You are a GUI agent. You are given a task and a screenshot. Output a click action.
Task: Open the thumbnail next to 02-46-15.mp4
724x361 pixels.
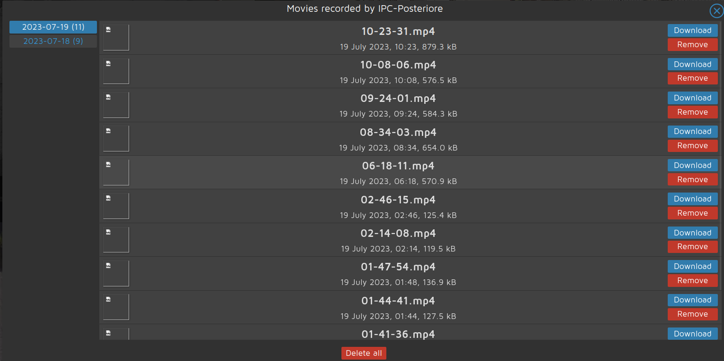pyautogui.click(x=115, y=205)
